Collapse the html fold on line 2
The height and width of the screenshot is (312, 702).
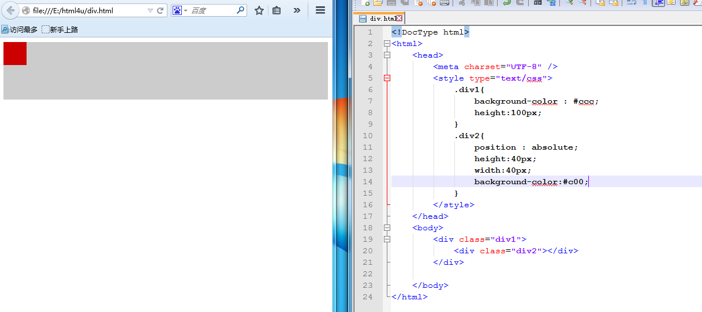(387, 44)
